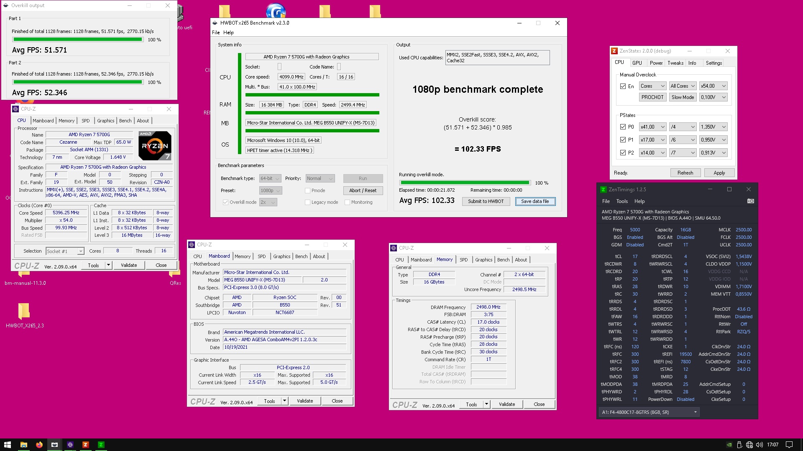Open the bm-manual-11.3.0 desktop folder
The height and width of the screenshot is (451, 803).
(x=25, y=277)
